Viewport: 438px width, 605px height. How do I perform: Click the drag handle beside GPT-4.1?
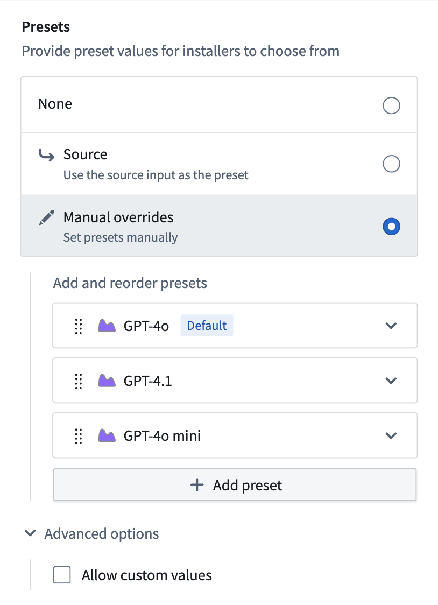79,381
